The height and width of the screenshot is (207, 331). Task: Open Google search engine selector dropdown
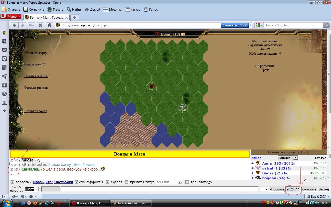pyautogui.click(x=259, y=25)
